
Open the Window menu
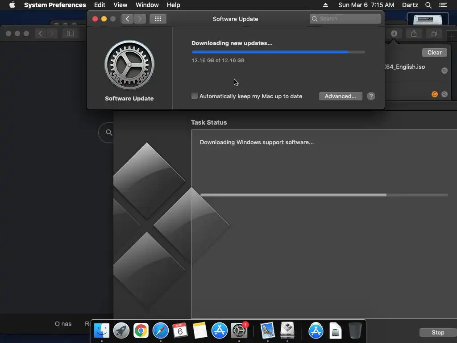click(x=147, y=5)
